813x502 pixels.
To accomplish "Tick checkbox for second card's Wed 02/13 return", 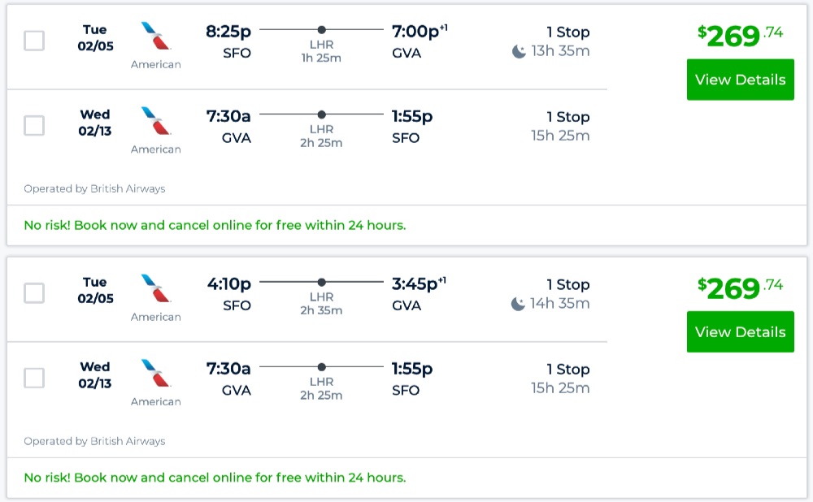I will (34, 378).
